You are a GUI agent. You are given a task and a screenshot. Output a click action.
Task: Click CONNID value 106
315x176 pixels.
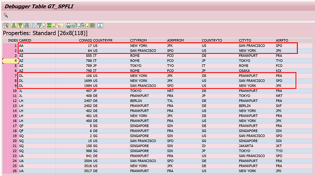(x=89, y=76)
